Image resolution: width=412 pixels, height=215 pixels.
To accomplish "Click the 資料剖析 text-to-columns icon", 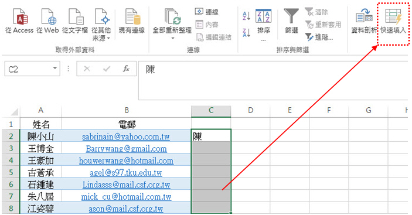I will 364,22.
